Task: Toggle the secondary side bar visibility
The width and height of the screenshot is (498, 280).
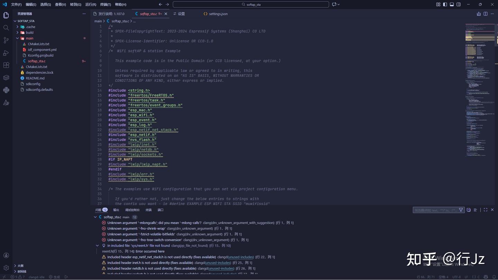Action: 459,4
